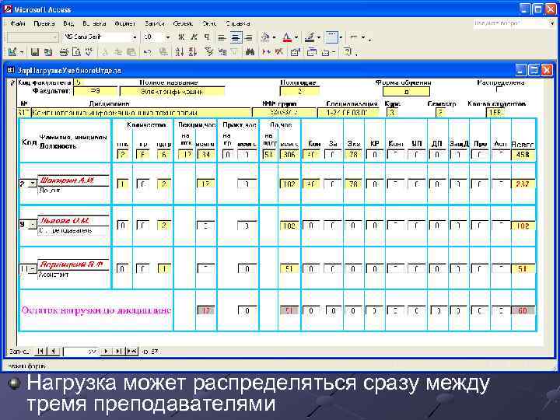Click the View mode icon

point(12,52)
